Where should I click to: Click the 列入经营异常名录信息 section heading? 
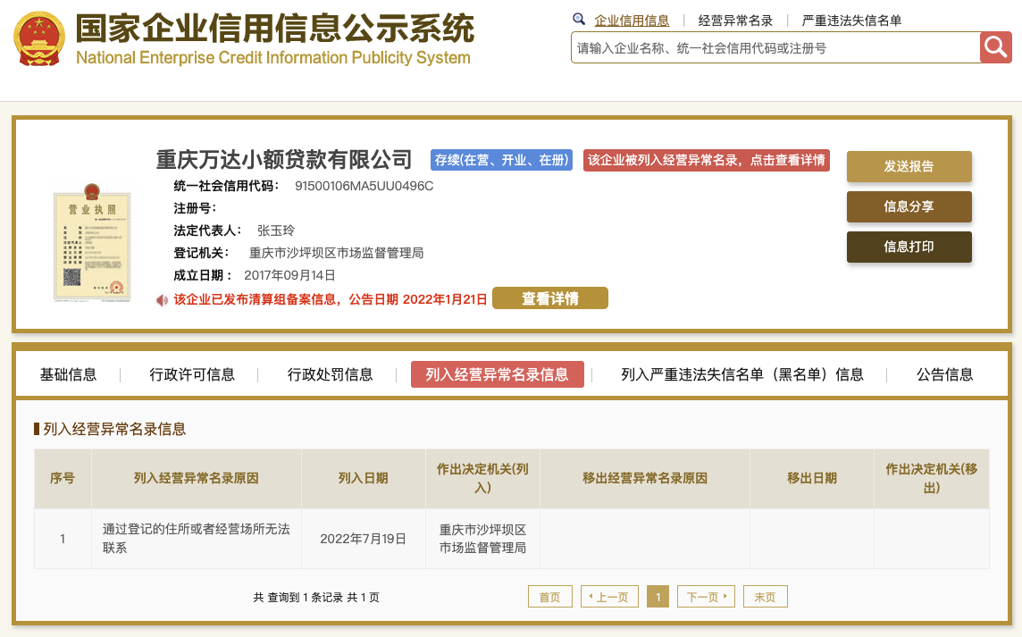tap(114, 429)
